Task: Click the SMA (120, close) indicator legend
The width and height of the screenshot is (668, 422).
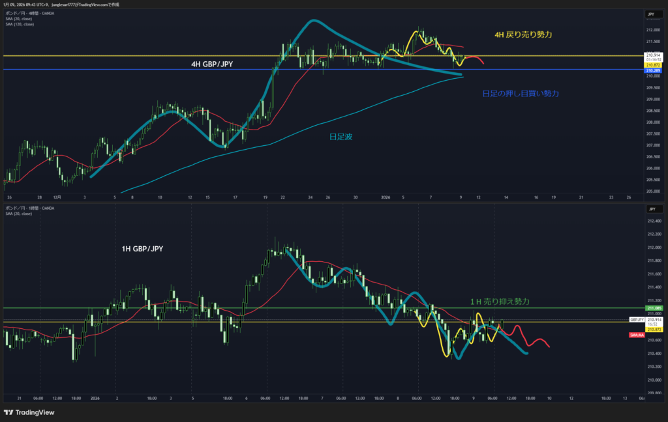Action: [20, 24]
